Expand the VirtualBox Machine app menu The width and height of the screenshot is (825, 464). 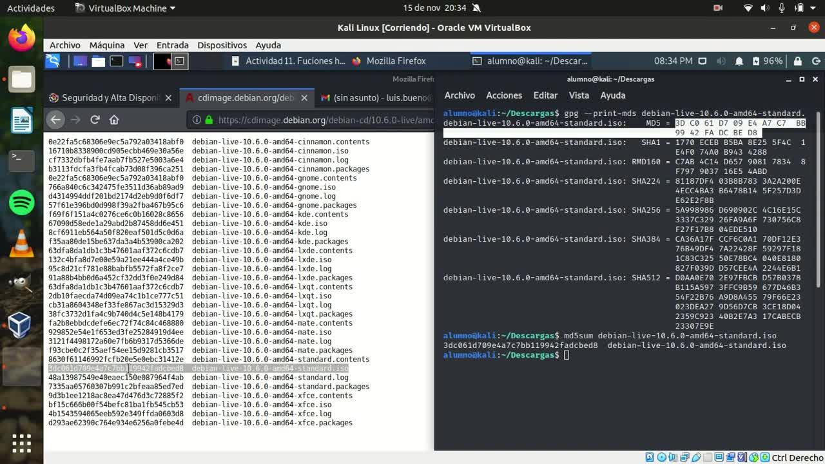coord(125,8)
